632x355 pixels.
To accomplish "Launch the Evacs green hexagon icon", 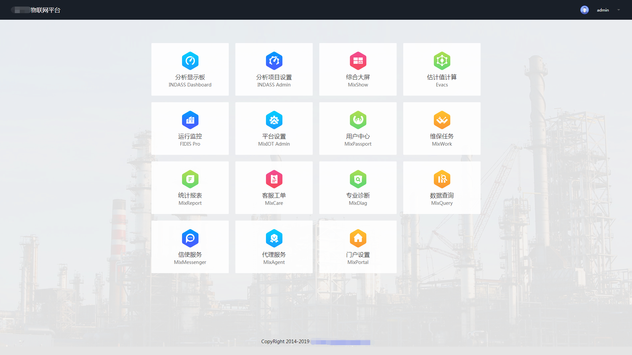I will click(442, 61).
